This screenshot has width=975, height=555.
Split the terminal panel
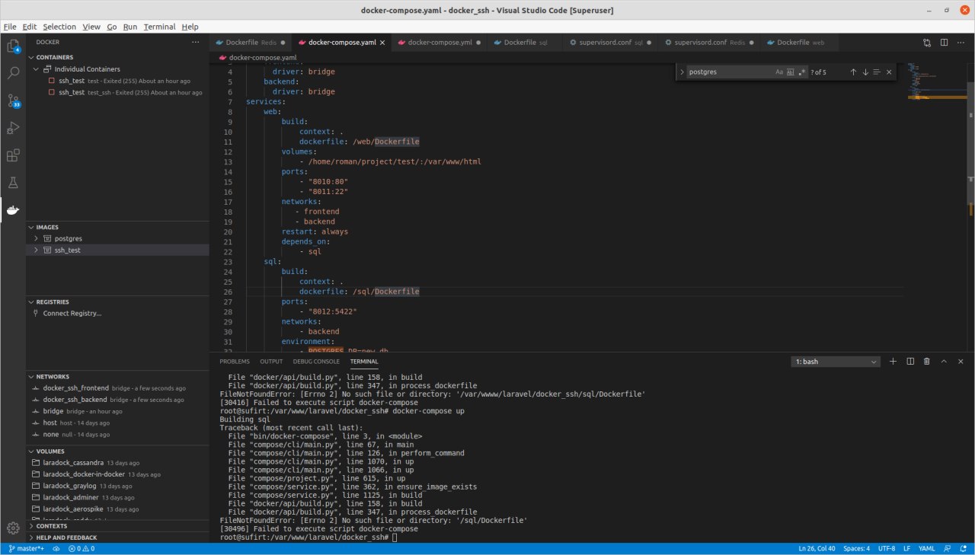point(910,362)
